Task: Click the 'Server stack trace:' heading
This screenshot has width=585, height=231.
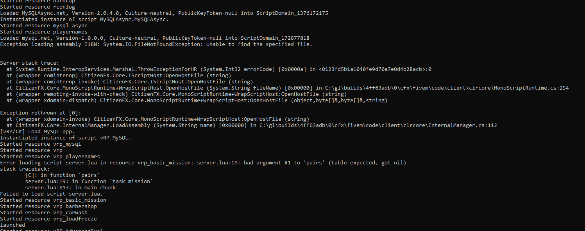Action: (30, 63)
